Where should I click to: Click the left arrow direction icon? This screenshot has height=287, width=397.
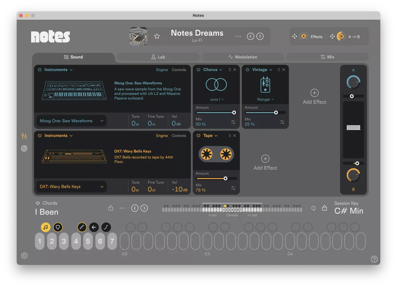coord(94,227)
